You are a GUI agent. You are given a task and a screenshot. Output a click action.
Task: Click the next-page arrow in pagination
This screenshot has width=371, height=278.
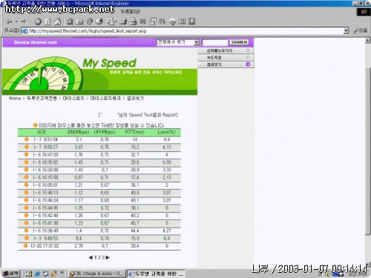click(108, 257)
